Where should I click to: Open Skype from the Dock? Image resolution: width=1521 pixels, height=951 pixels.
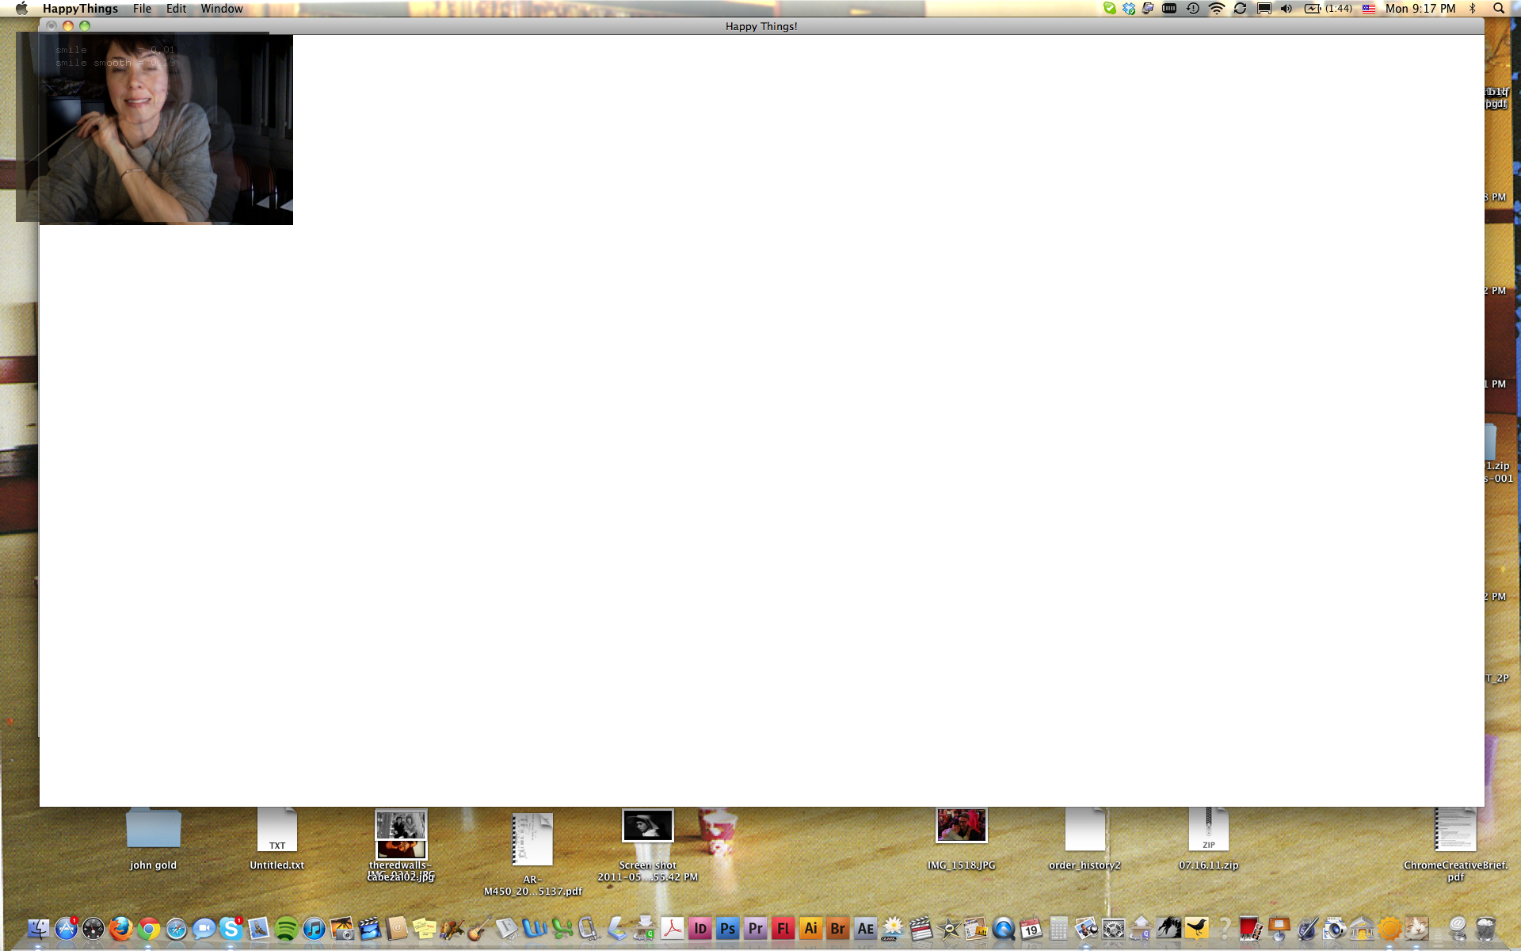(231, 928)
